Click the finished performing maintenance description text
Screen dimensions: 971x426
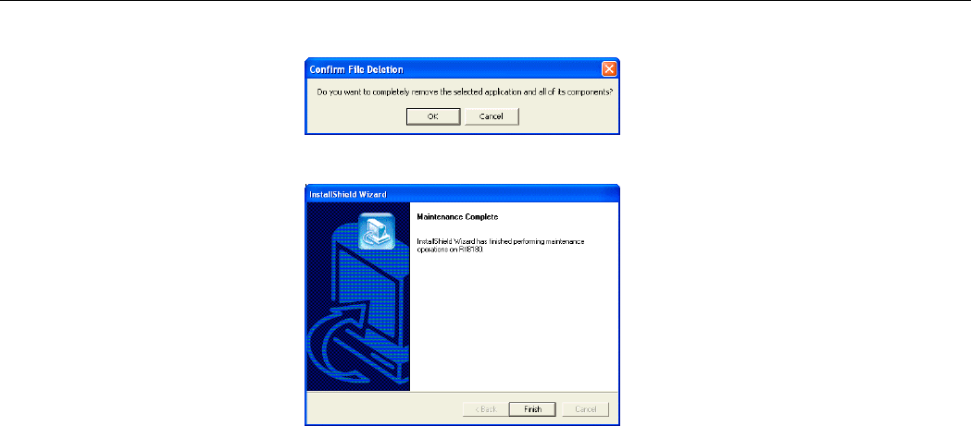click(501, 244)
